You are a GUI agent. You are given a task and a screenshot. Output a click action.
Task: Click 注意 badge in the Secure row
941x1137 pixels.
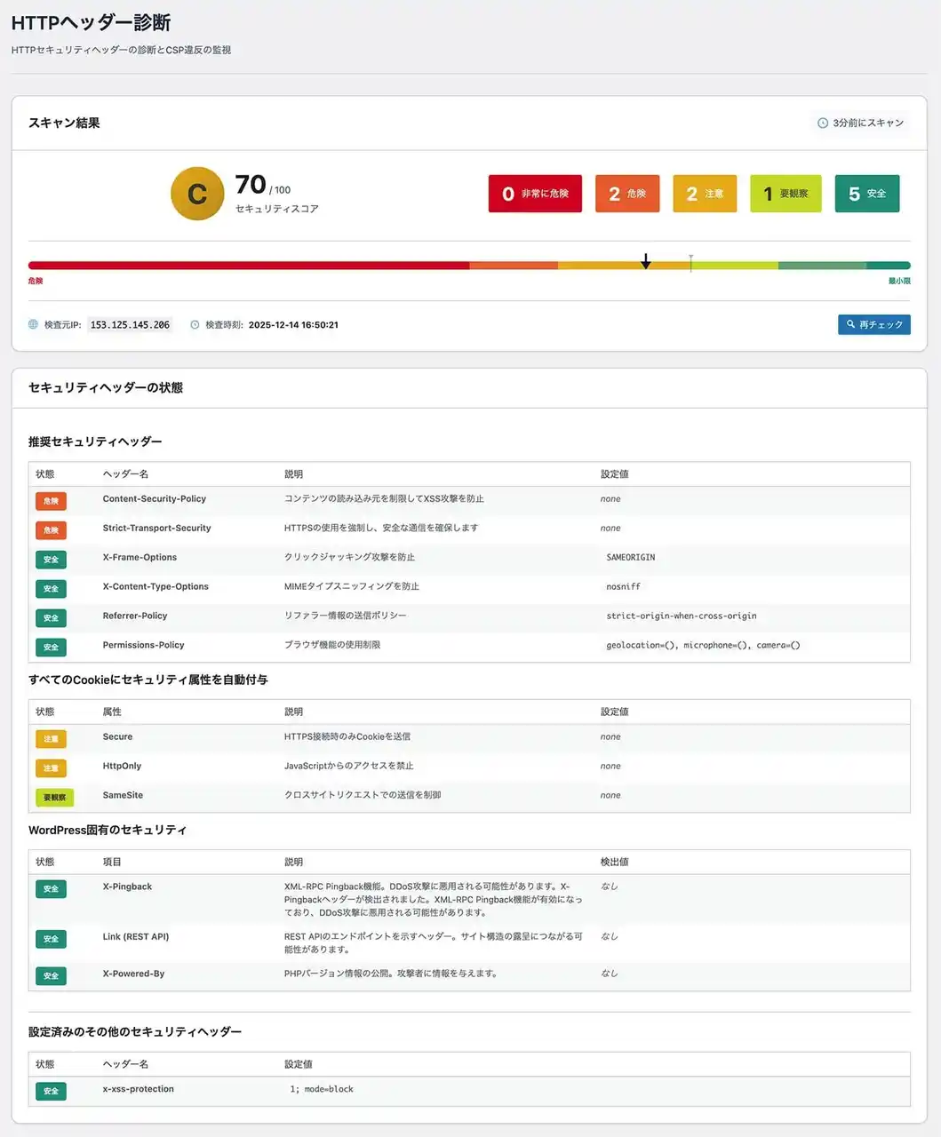click(x=51, y=739)
